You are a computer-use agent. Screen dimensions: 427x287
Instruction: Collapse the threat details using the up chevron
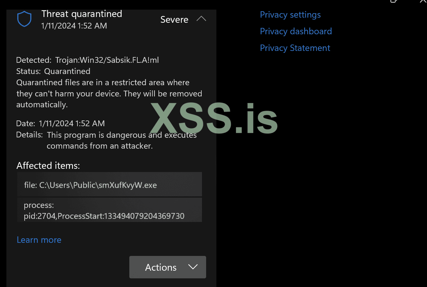[x=201, y=19]
